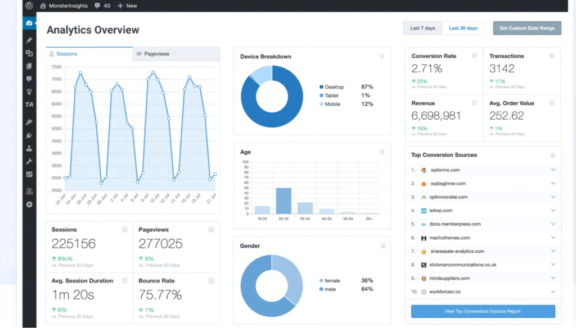This screenshot has width=576, height=328.
Task: Expand the optinmonster.com row chevron
Action: 553,197
